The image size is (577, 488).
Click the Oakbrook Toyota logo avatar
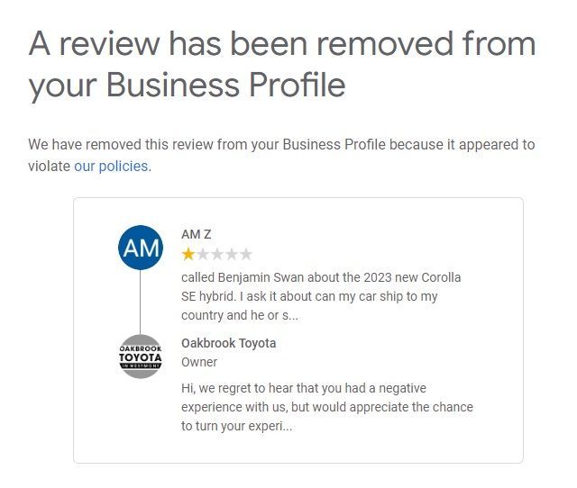[x=141, y=357]
